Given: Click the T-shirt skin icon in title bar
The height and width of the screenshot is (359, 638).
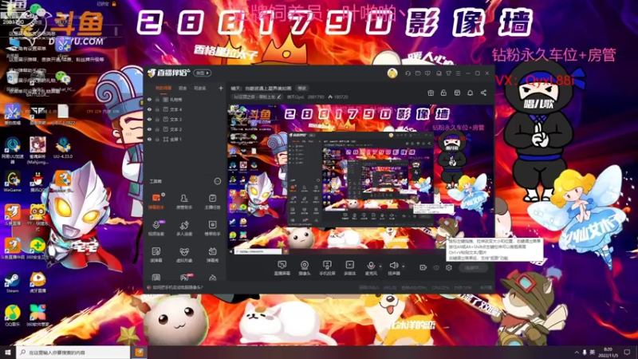Looking at the screenshot, I should [x=448, y=73].
